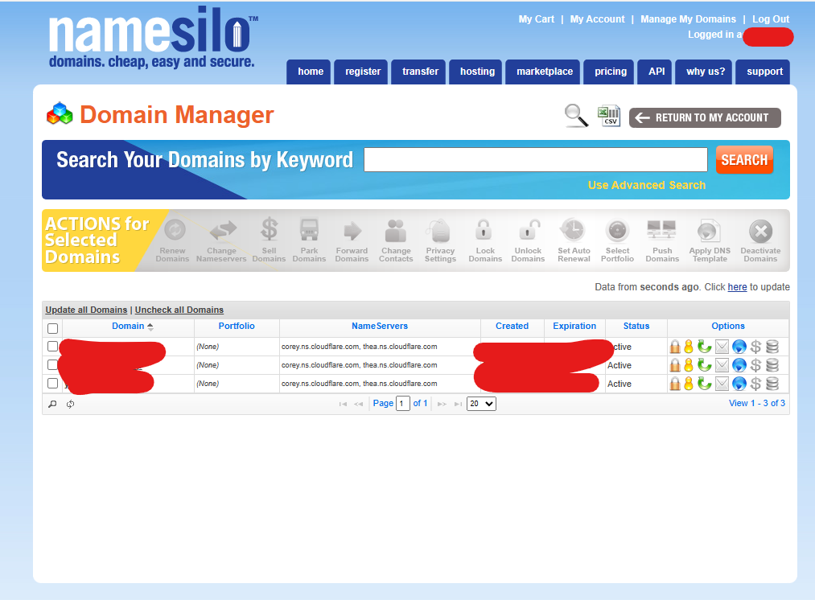Click database stack icon in the third domain row

[772, 384]
